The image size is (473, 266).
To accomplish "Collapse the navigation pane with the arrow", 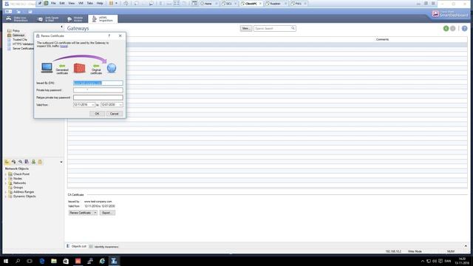I will click(61, 27).
